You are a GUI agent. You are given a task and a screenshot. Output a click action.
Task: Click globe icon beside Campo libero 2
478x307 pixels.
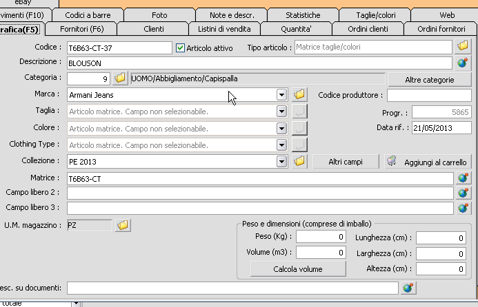click(463, 193)
